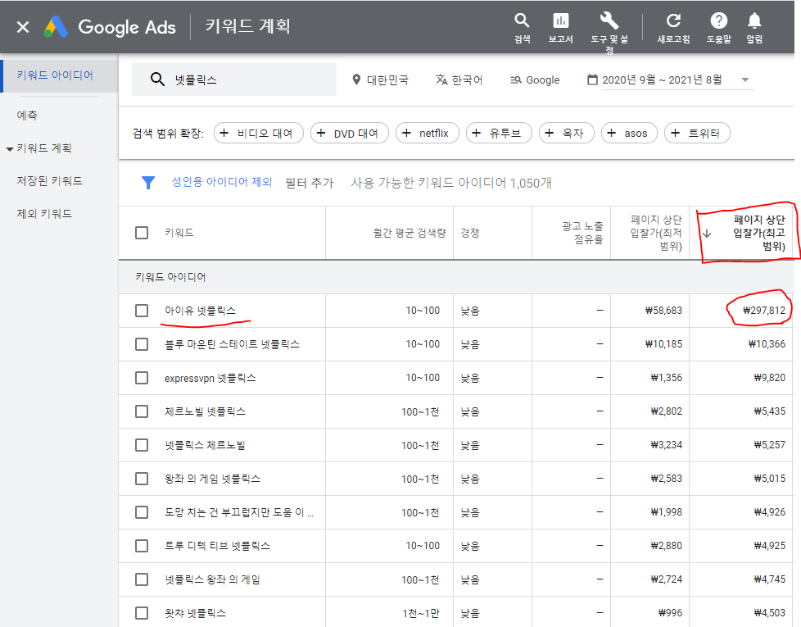Viewport: 801px width, 627px height.
Task: Open the help (도움말) question mark icon
Action: [x=719, y=21]
